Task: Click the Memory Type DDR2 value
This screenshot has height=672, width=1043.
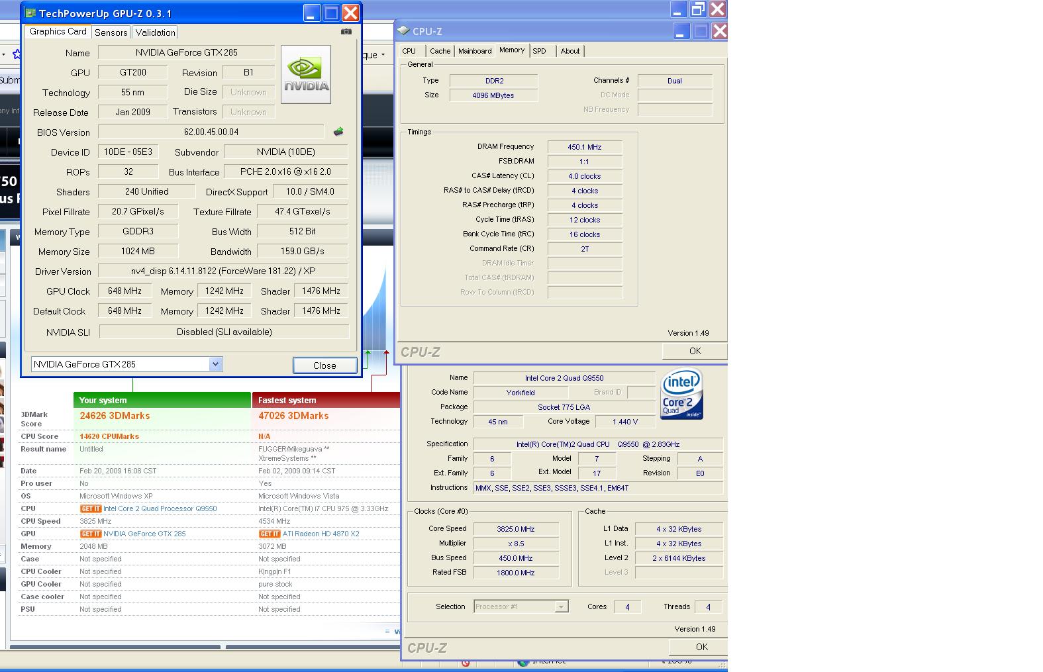Action: point(494,81)
